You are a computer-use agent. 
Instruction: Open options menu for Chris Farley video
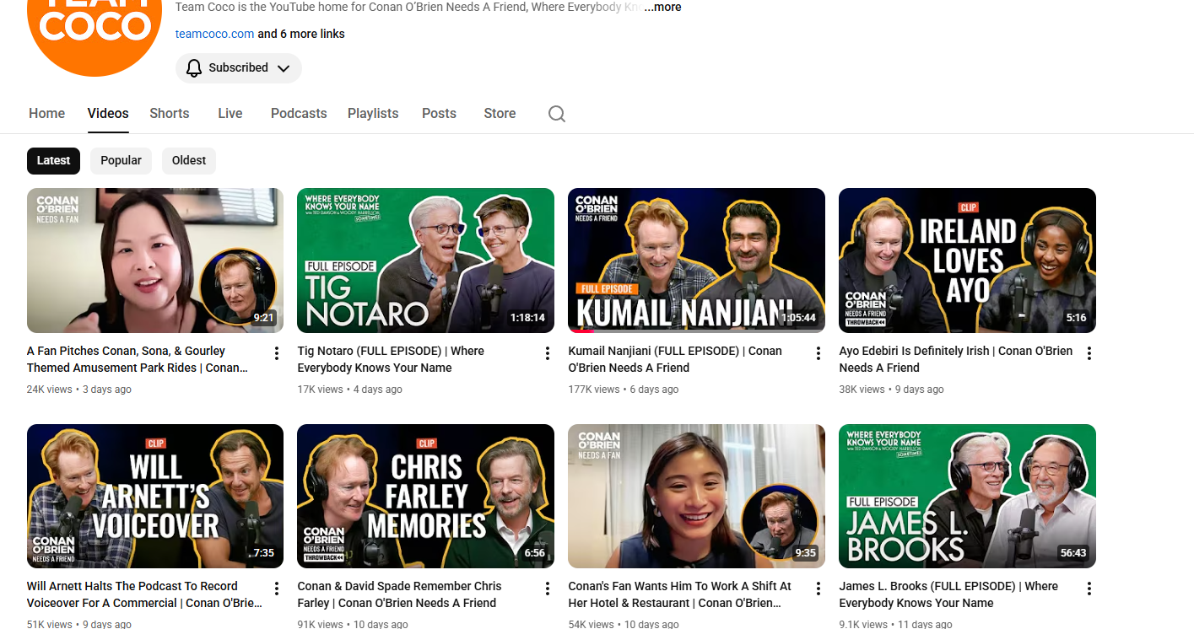(548, 589)
